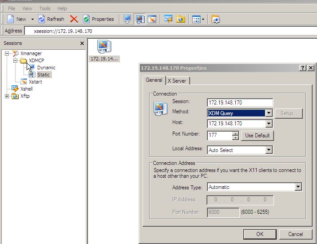Click the ? help button in dialog title
The width and height of the screenshot is (317, 244).
coord(303,68)
